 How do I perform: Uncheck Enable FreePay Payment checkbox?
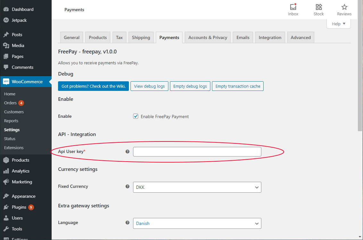coord(136,116)
